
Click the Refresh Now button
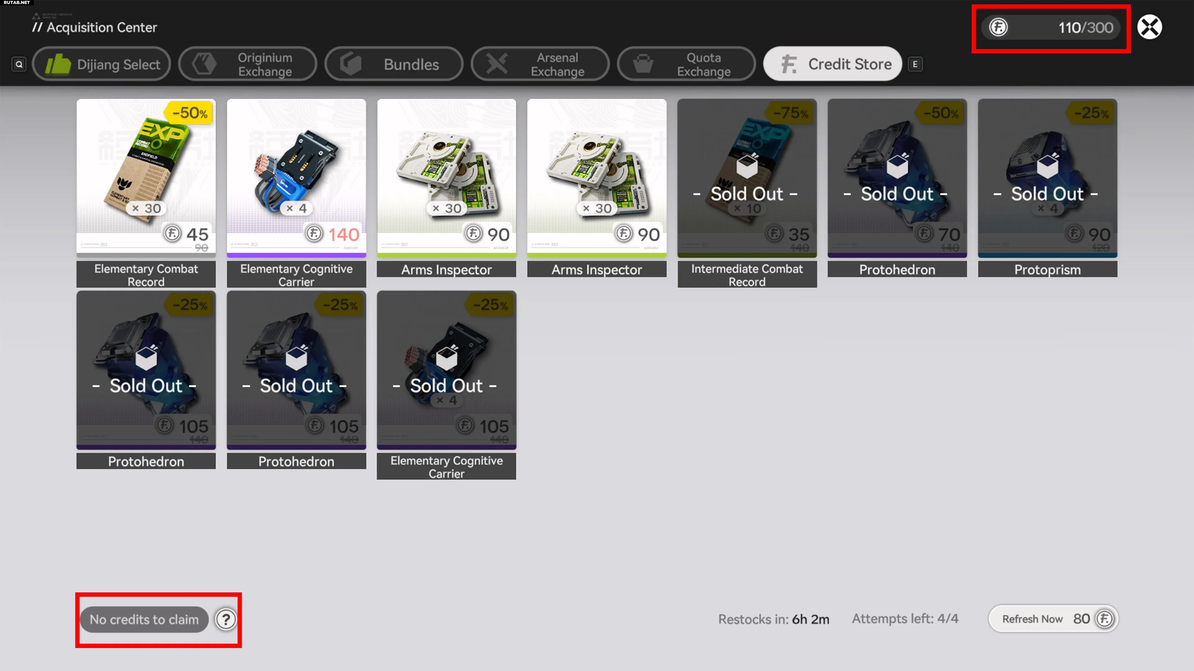click(x=1053, y=619)
